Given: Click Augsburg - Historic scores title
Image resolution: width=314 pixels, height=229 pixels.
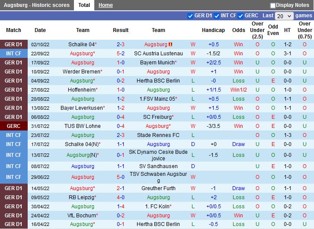Looking at the screenshot, I should point(37,5).
